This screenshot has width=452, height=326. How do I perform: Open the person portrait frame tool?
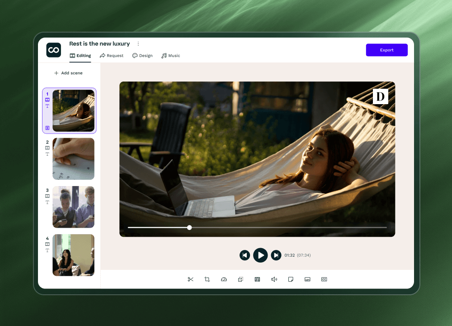click(x=257, y=279)
